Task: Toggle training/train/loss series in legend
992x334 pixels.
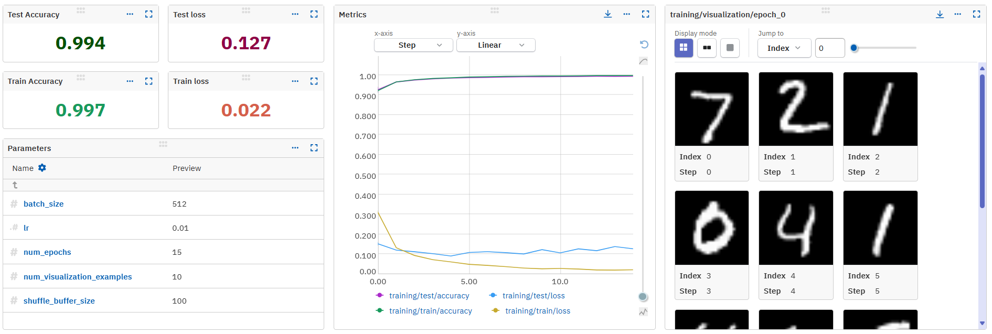Action: [x=531, y=311]
